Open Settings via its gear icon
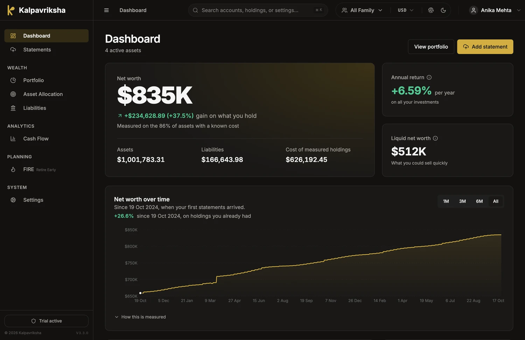Screen dimensions: 525x340 click(13, 200)
